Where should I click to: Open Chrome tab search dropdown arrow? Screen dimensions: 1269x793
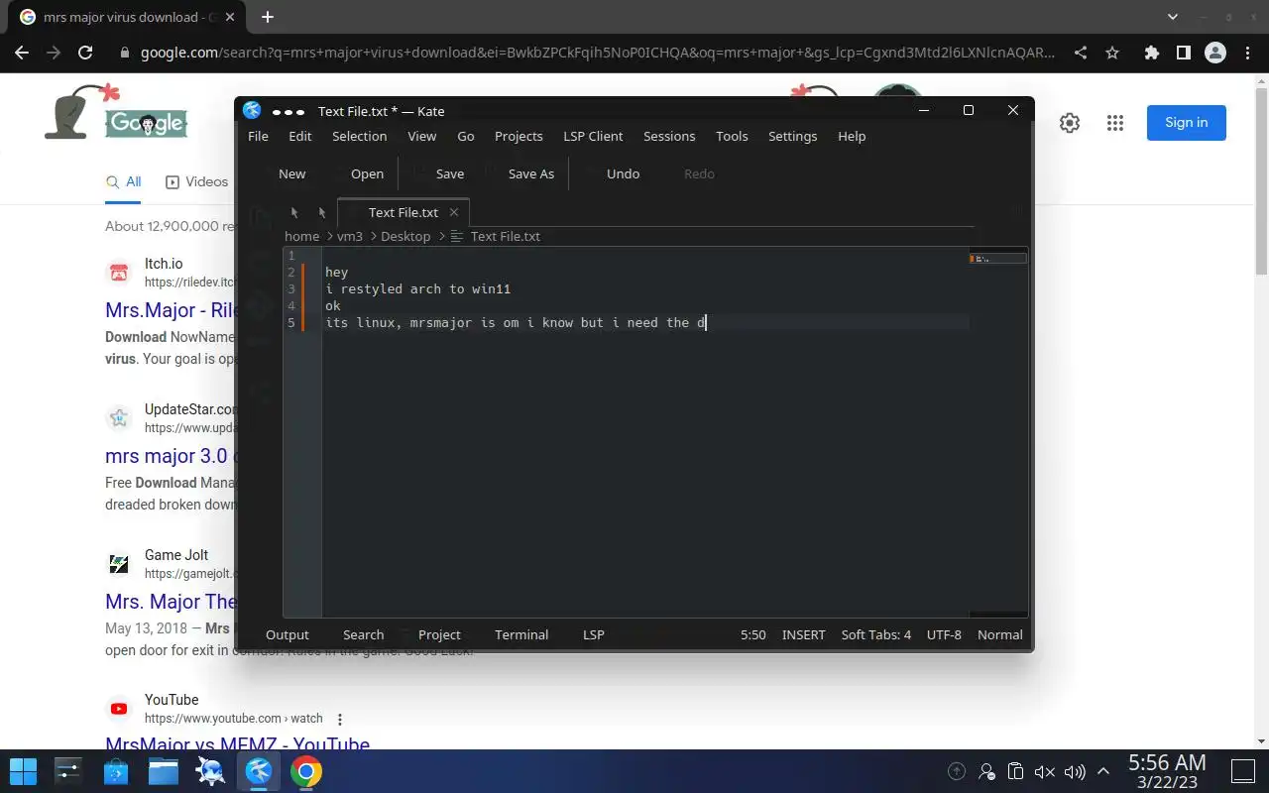[x=1173, y=17]
